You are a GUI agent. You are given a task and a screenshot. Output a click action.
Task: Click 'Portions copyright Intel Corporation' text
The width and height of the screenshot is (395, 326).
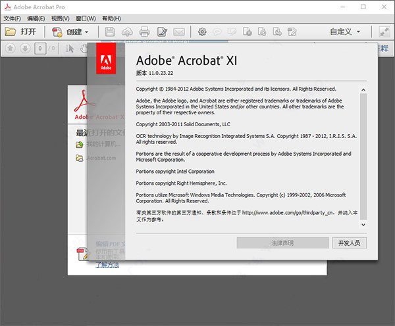pyautogui.click(x=175, y=172)
